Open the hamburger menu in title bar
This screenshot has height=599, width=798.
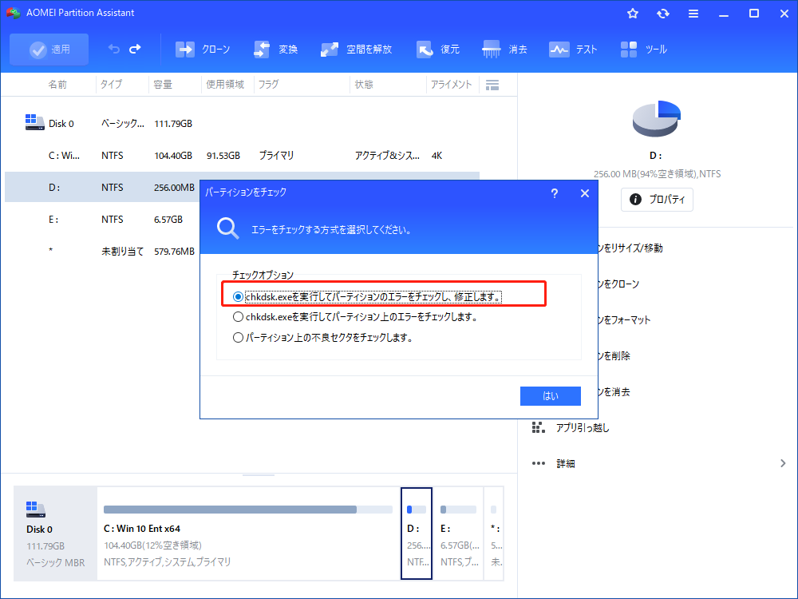click(x=693, y=14)
